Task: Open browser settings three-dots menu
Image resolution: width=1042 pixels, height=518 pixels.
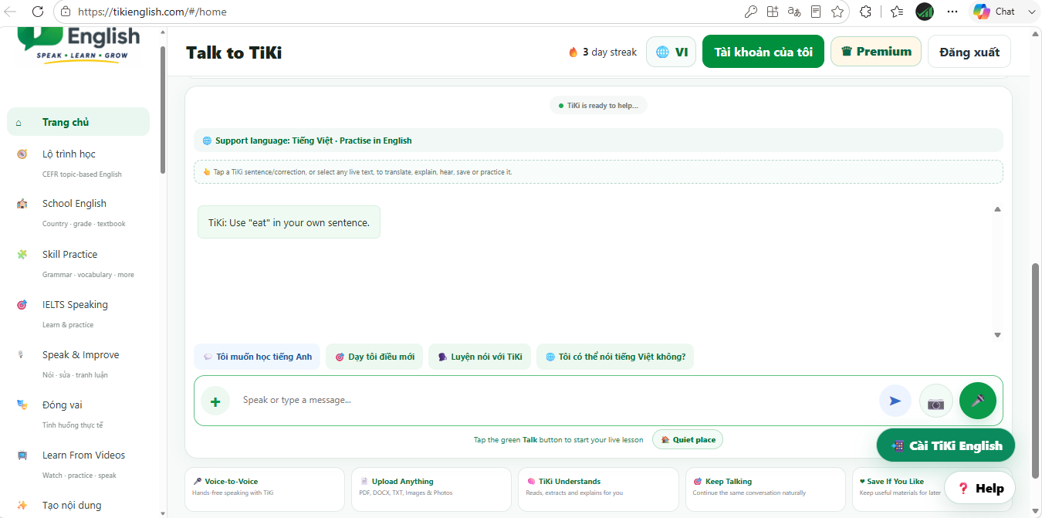Action: [952, 12]
